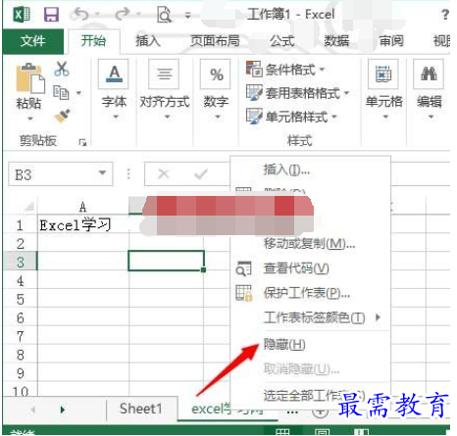Screen dimensions: 457x436
Task: Open 单元格样式 cell styles gallery
Action: tap(291, 117)
